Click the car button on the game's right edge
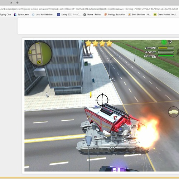This screenshot has width=179, height=179. click(174, 112)
